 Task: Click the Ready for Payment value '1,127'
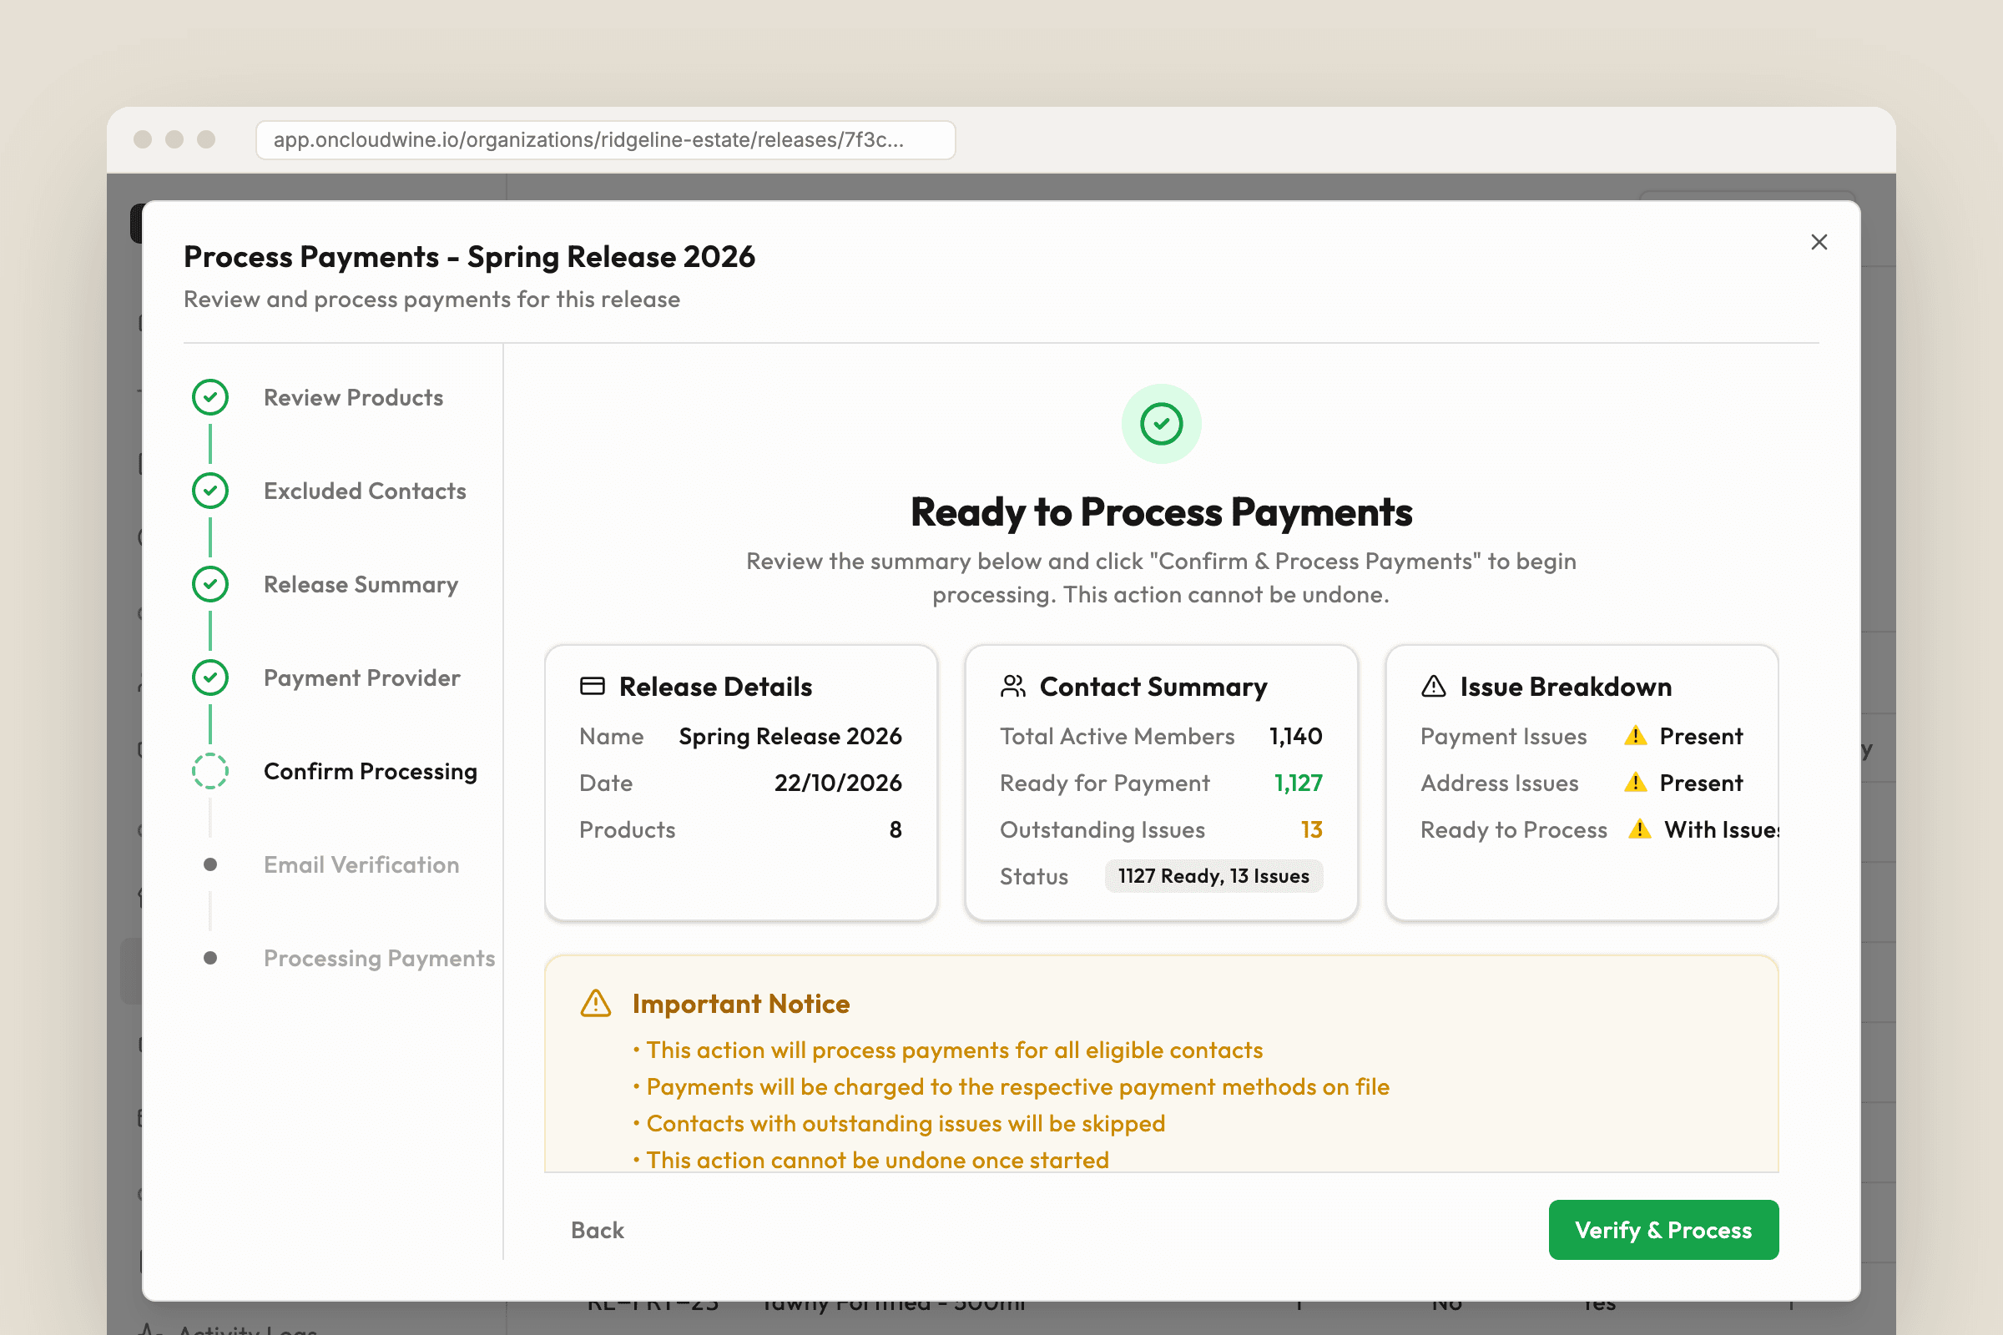pos(1298,783)
